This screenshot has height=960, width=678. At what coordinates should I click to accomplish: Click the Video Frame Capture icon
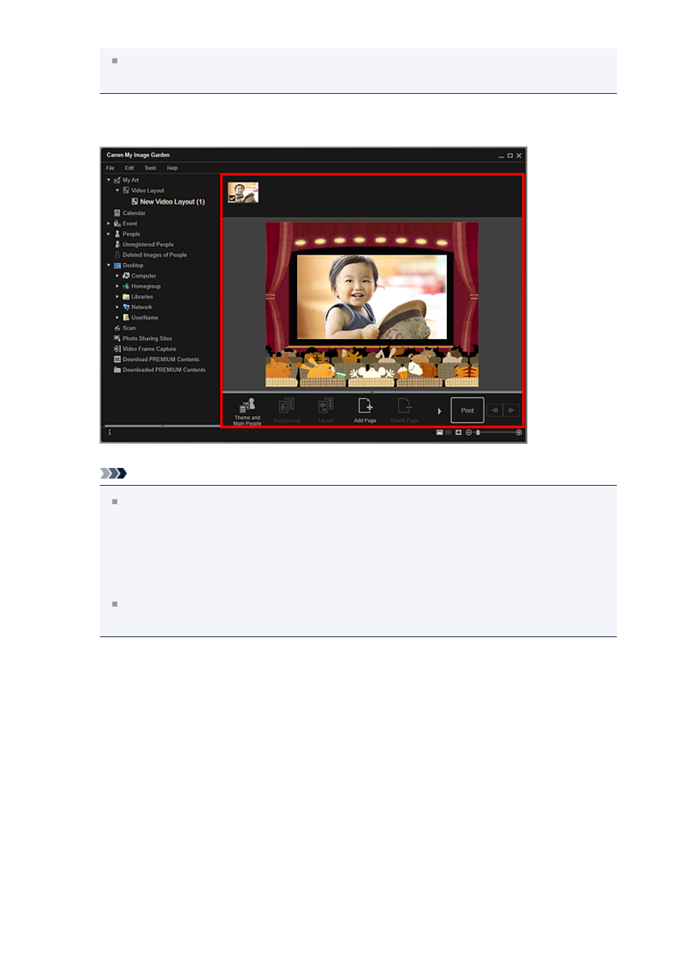(x=117, y=349)
